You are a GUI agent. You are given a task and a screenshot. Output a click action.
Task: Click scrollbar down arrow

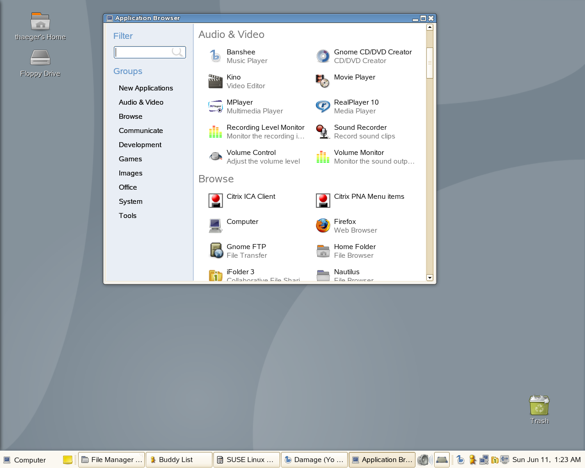click(x=430, y=277)
